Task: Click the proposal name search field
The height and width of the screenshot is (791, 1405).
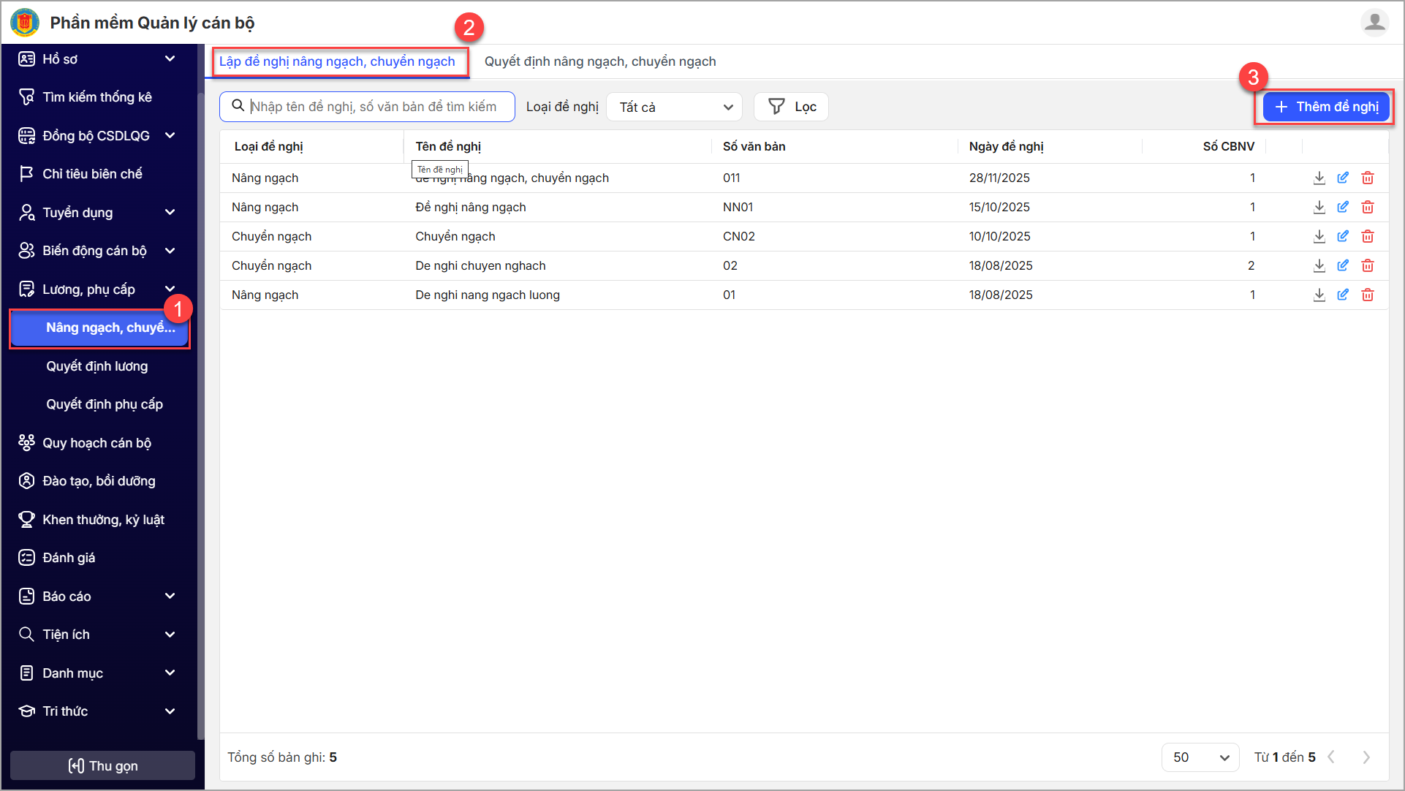Action: (x=373, y=107)
